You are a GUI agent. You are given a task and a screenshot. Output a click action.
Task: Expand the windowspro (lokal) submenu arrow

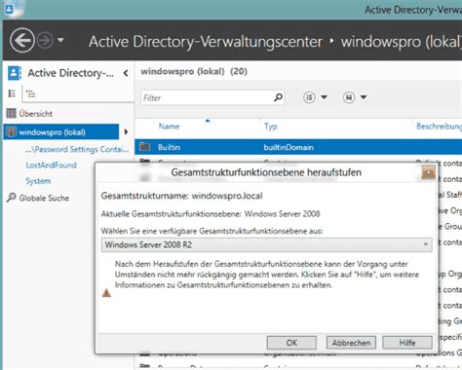point(126,131)
